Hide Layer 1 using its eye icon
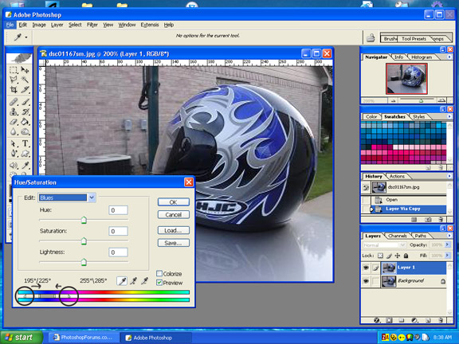Screen dimensions: 459x344 366,268
